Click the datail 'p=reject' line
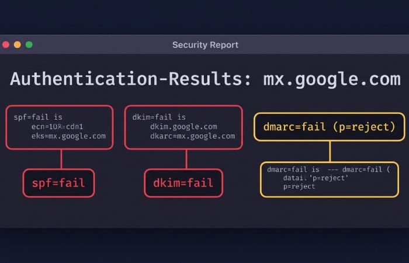 click(316, 178)
